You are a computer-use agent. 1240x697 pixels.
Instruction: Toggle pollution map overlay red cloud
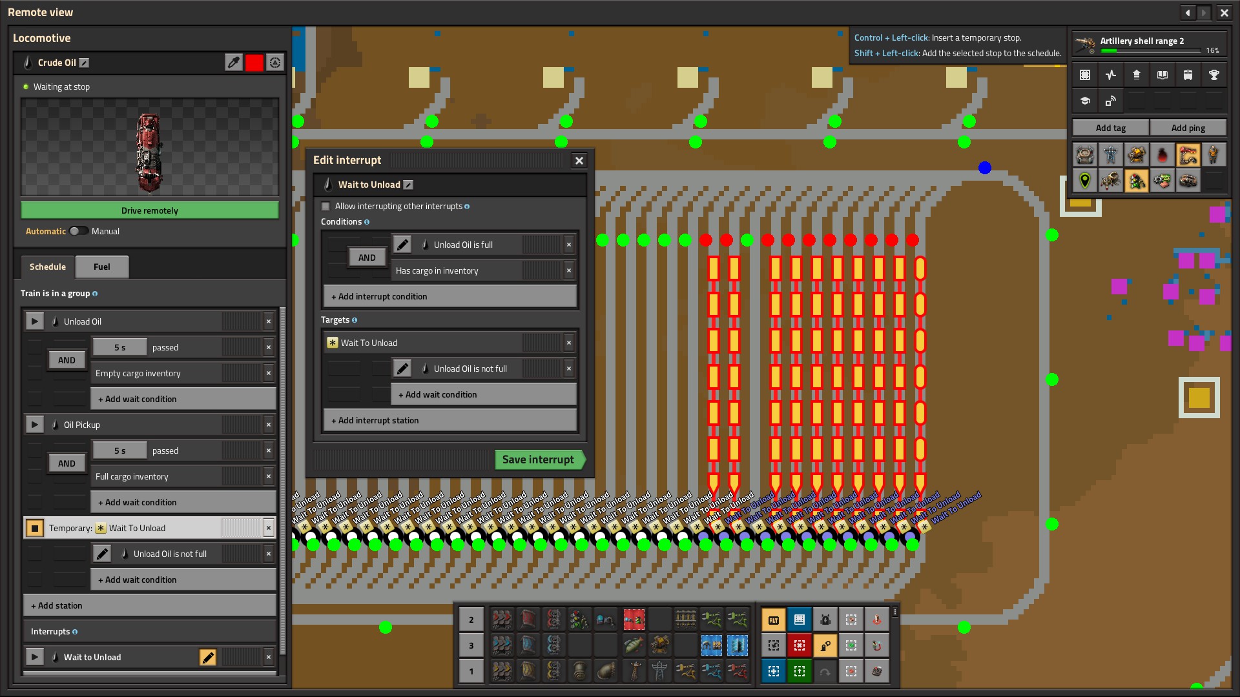pyautogui.click(x=1162, y=155)
